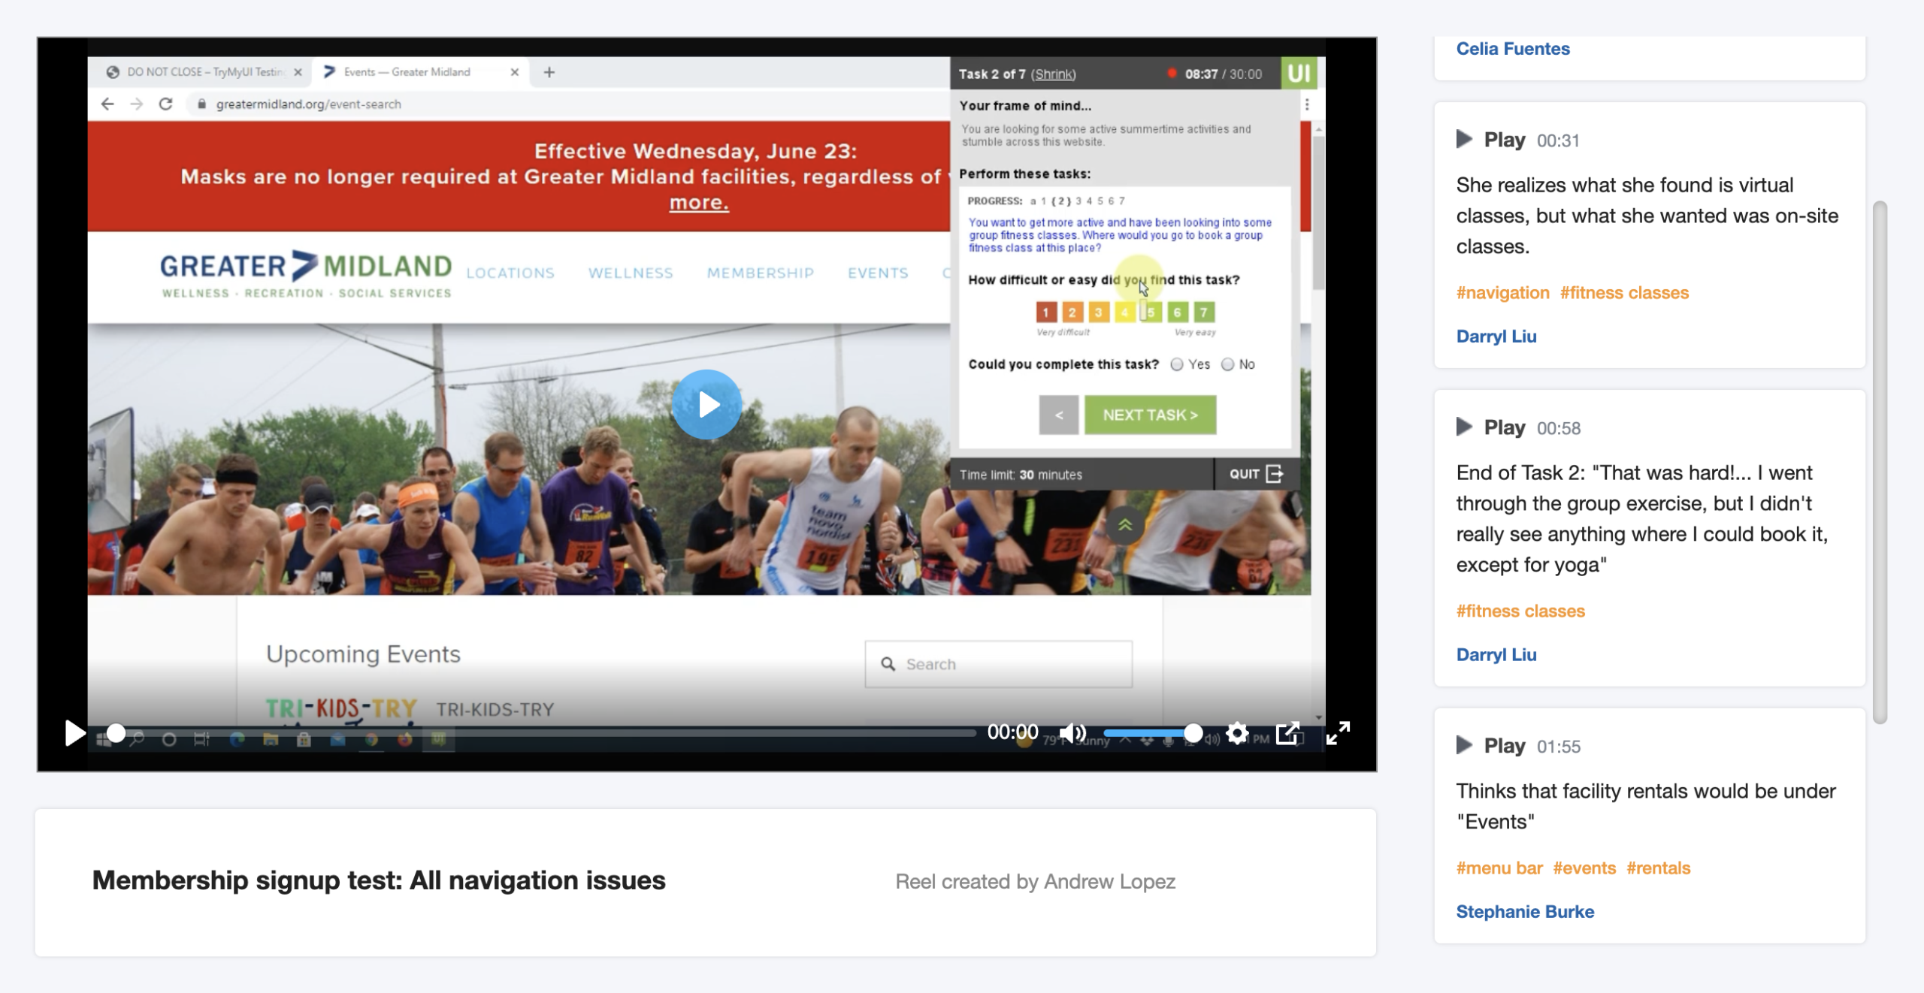Click the blue volume slider handle
1924x993 pixels.
(x=1193, y=733)
